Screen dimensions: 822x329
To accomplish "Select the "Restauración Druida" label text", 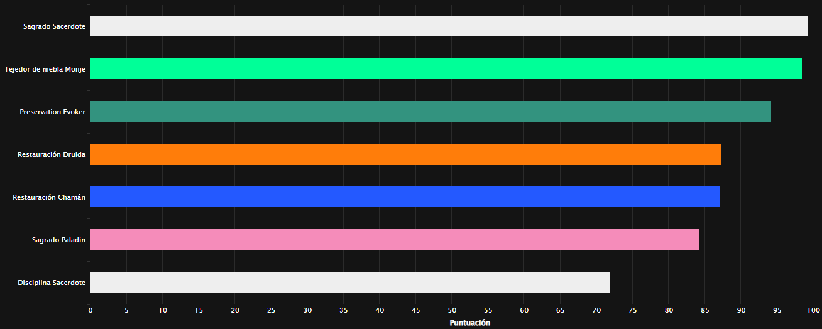I will tap(52, 154).
